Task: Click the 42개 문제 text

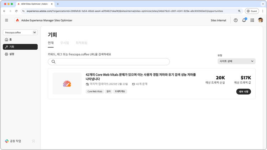Action: 141,84
